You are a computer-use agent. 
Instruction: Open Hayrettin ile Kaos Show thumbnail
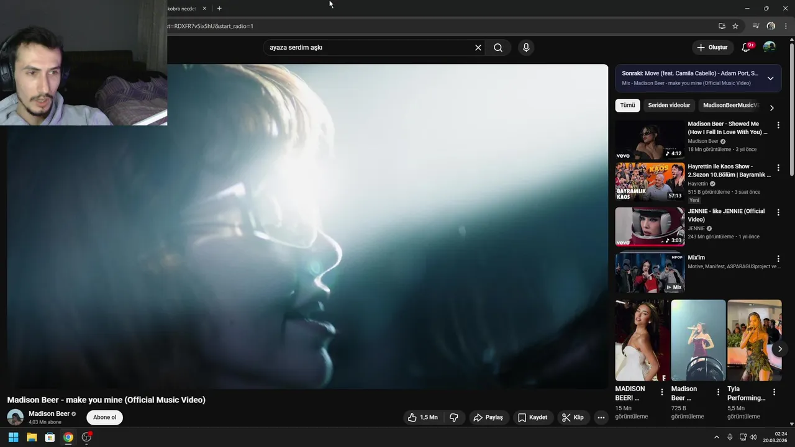[650, 182]
